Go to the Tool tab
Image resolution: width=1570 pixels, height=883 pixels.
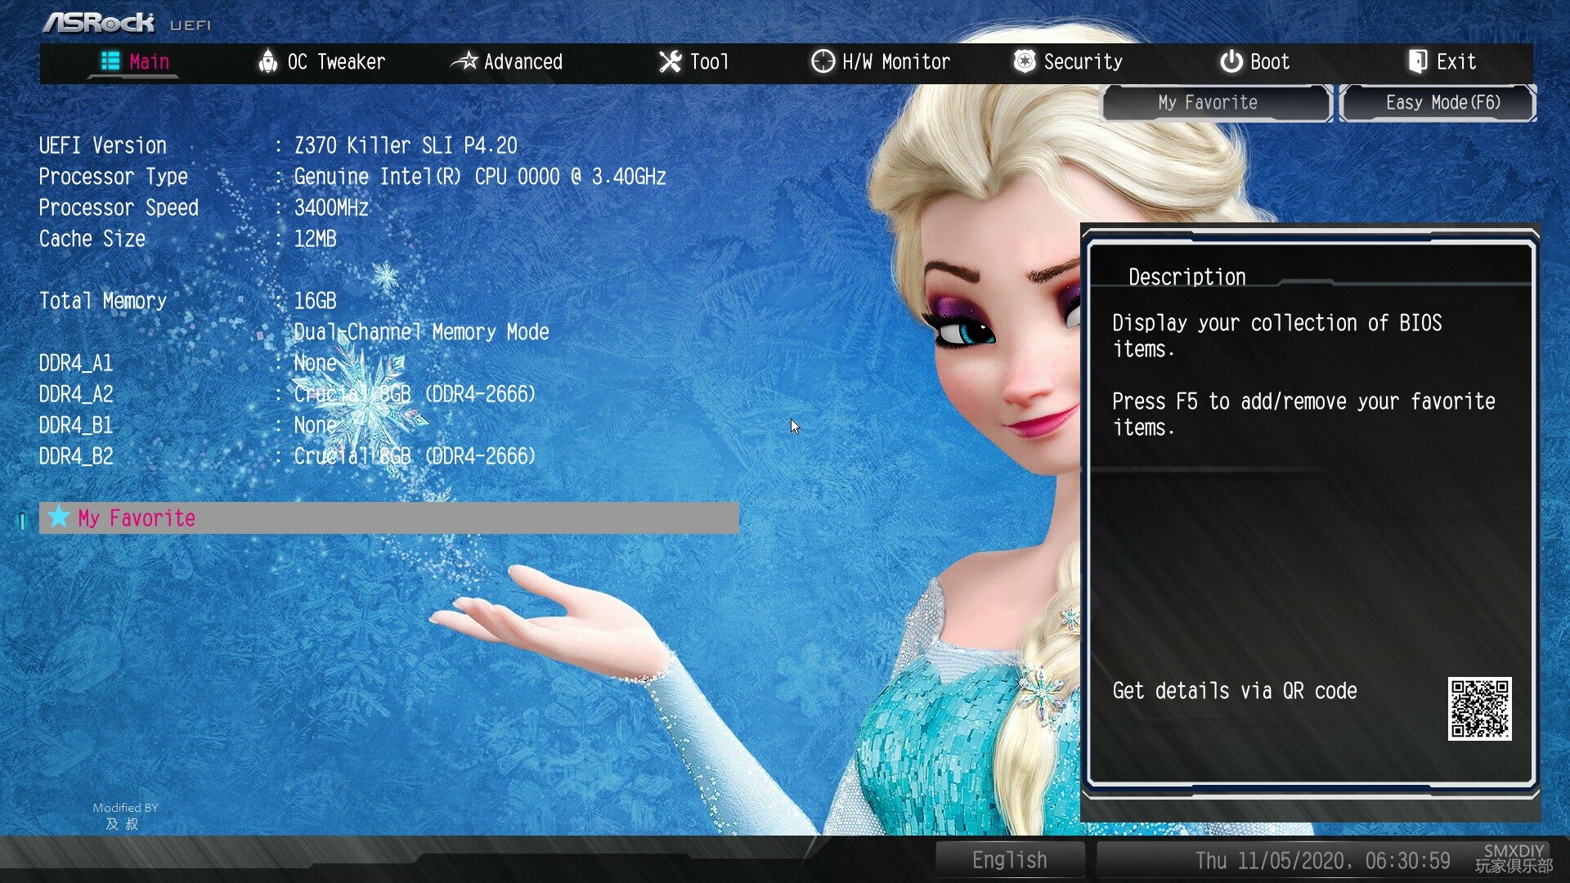tap(693, 62)
